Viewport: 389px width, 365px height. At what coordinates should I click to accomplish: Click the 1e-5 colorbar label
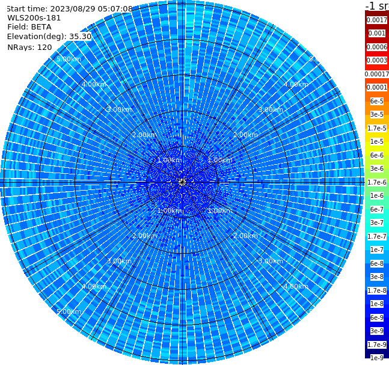[x=377, y=141]
